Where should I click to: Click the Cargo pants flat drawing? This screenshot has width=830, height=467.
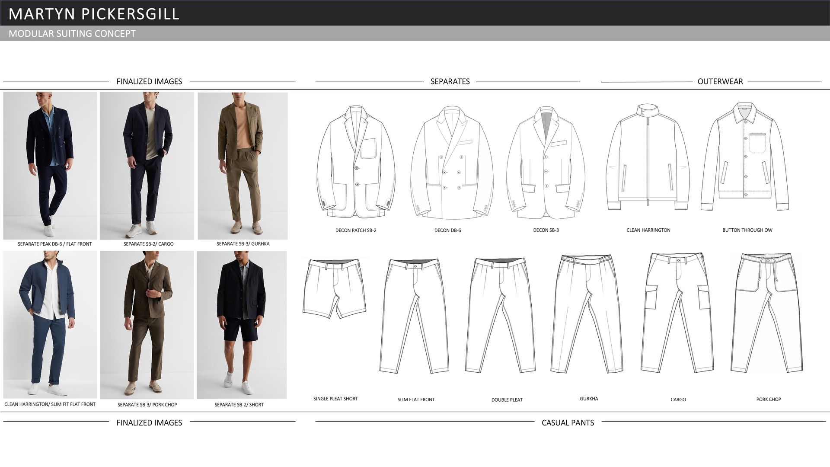pyautogui.click(x=677, y=313)
